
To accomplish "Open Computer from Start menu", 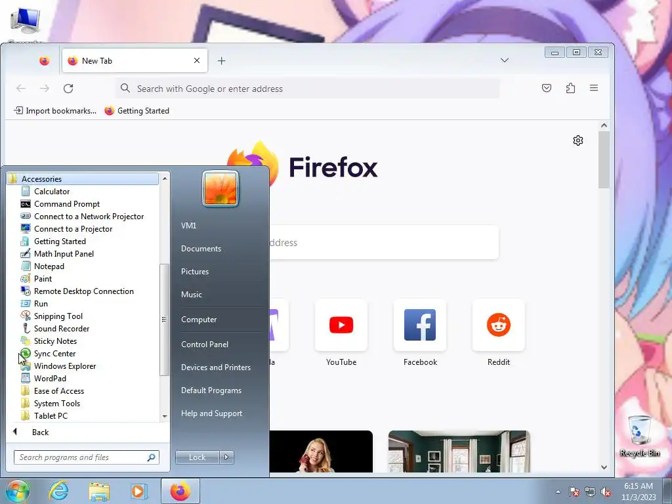I will pyautogui.click(x=199, y=320).
